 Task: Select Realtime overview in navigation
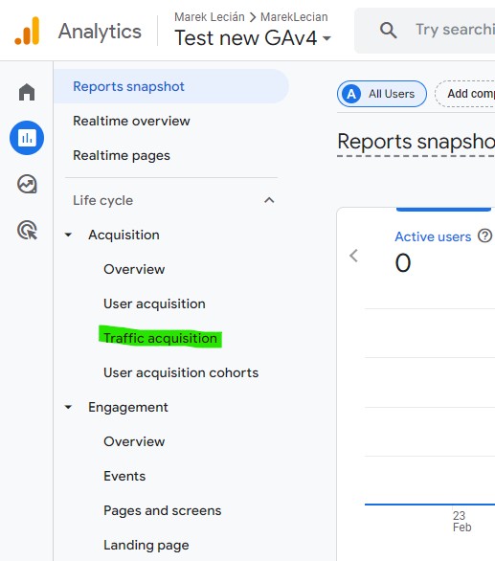click(x=131, y=121)
